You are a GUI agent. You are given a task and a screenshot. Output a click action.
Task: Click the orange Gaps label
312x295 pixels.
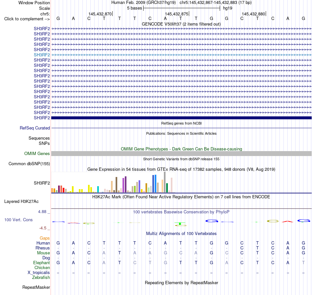(x=45, y=238)
